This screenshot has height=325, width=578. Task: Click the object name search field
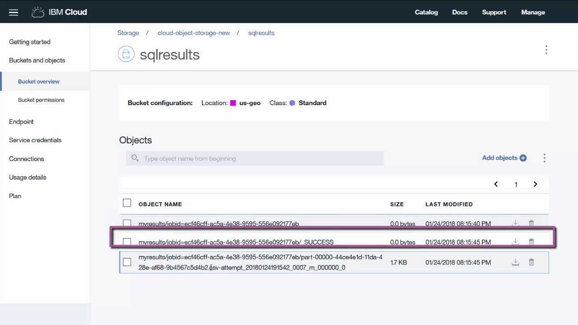[255, 158]
